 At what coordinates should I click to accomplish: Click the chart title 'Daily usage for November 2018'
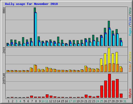pos(31,4)
